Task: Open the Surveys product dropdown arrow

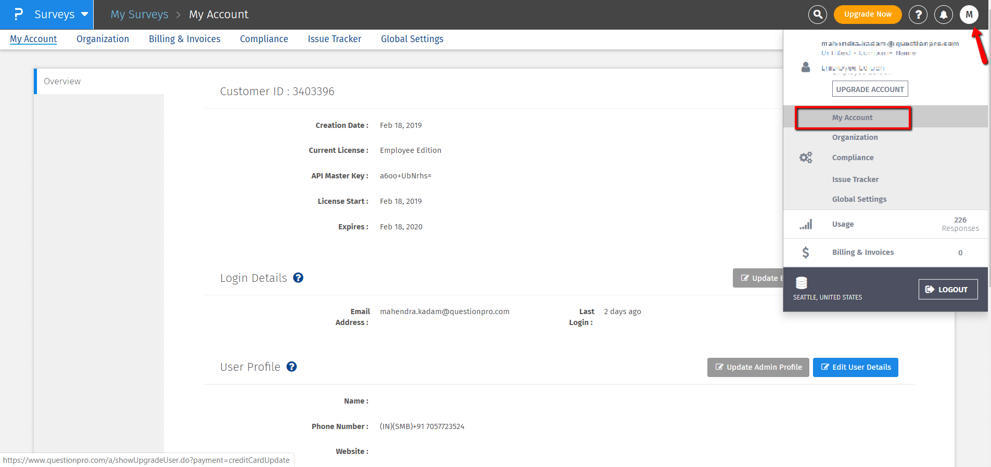Action: 85,14
